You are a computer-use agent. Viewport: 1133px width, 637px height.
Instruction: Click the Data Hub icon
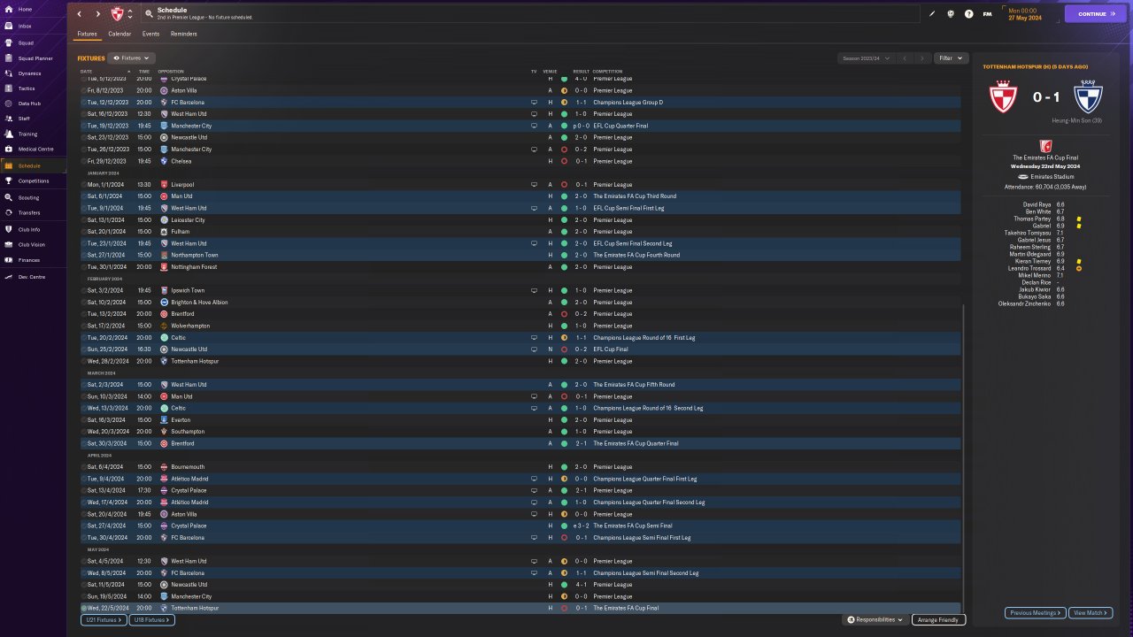[x=9, y=104]
